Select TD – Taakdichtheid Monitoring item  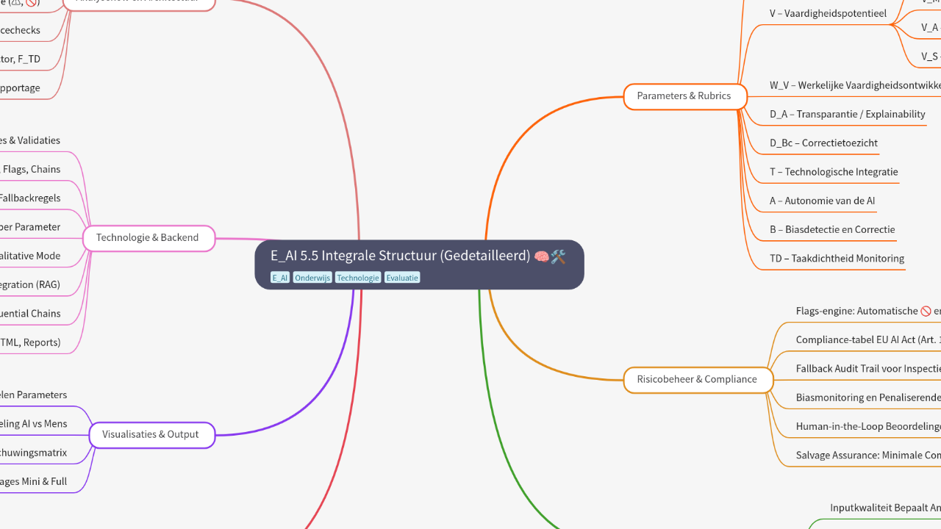pyautogui.click(x=837, y=259)
